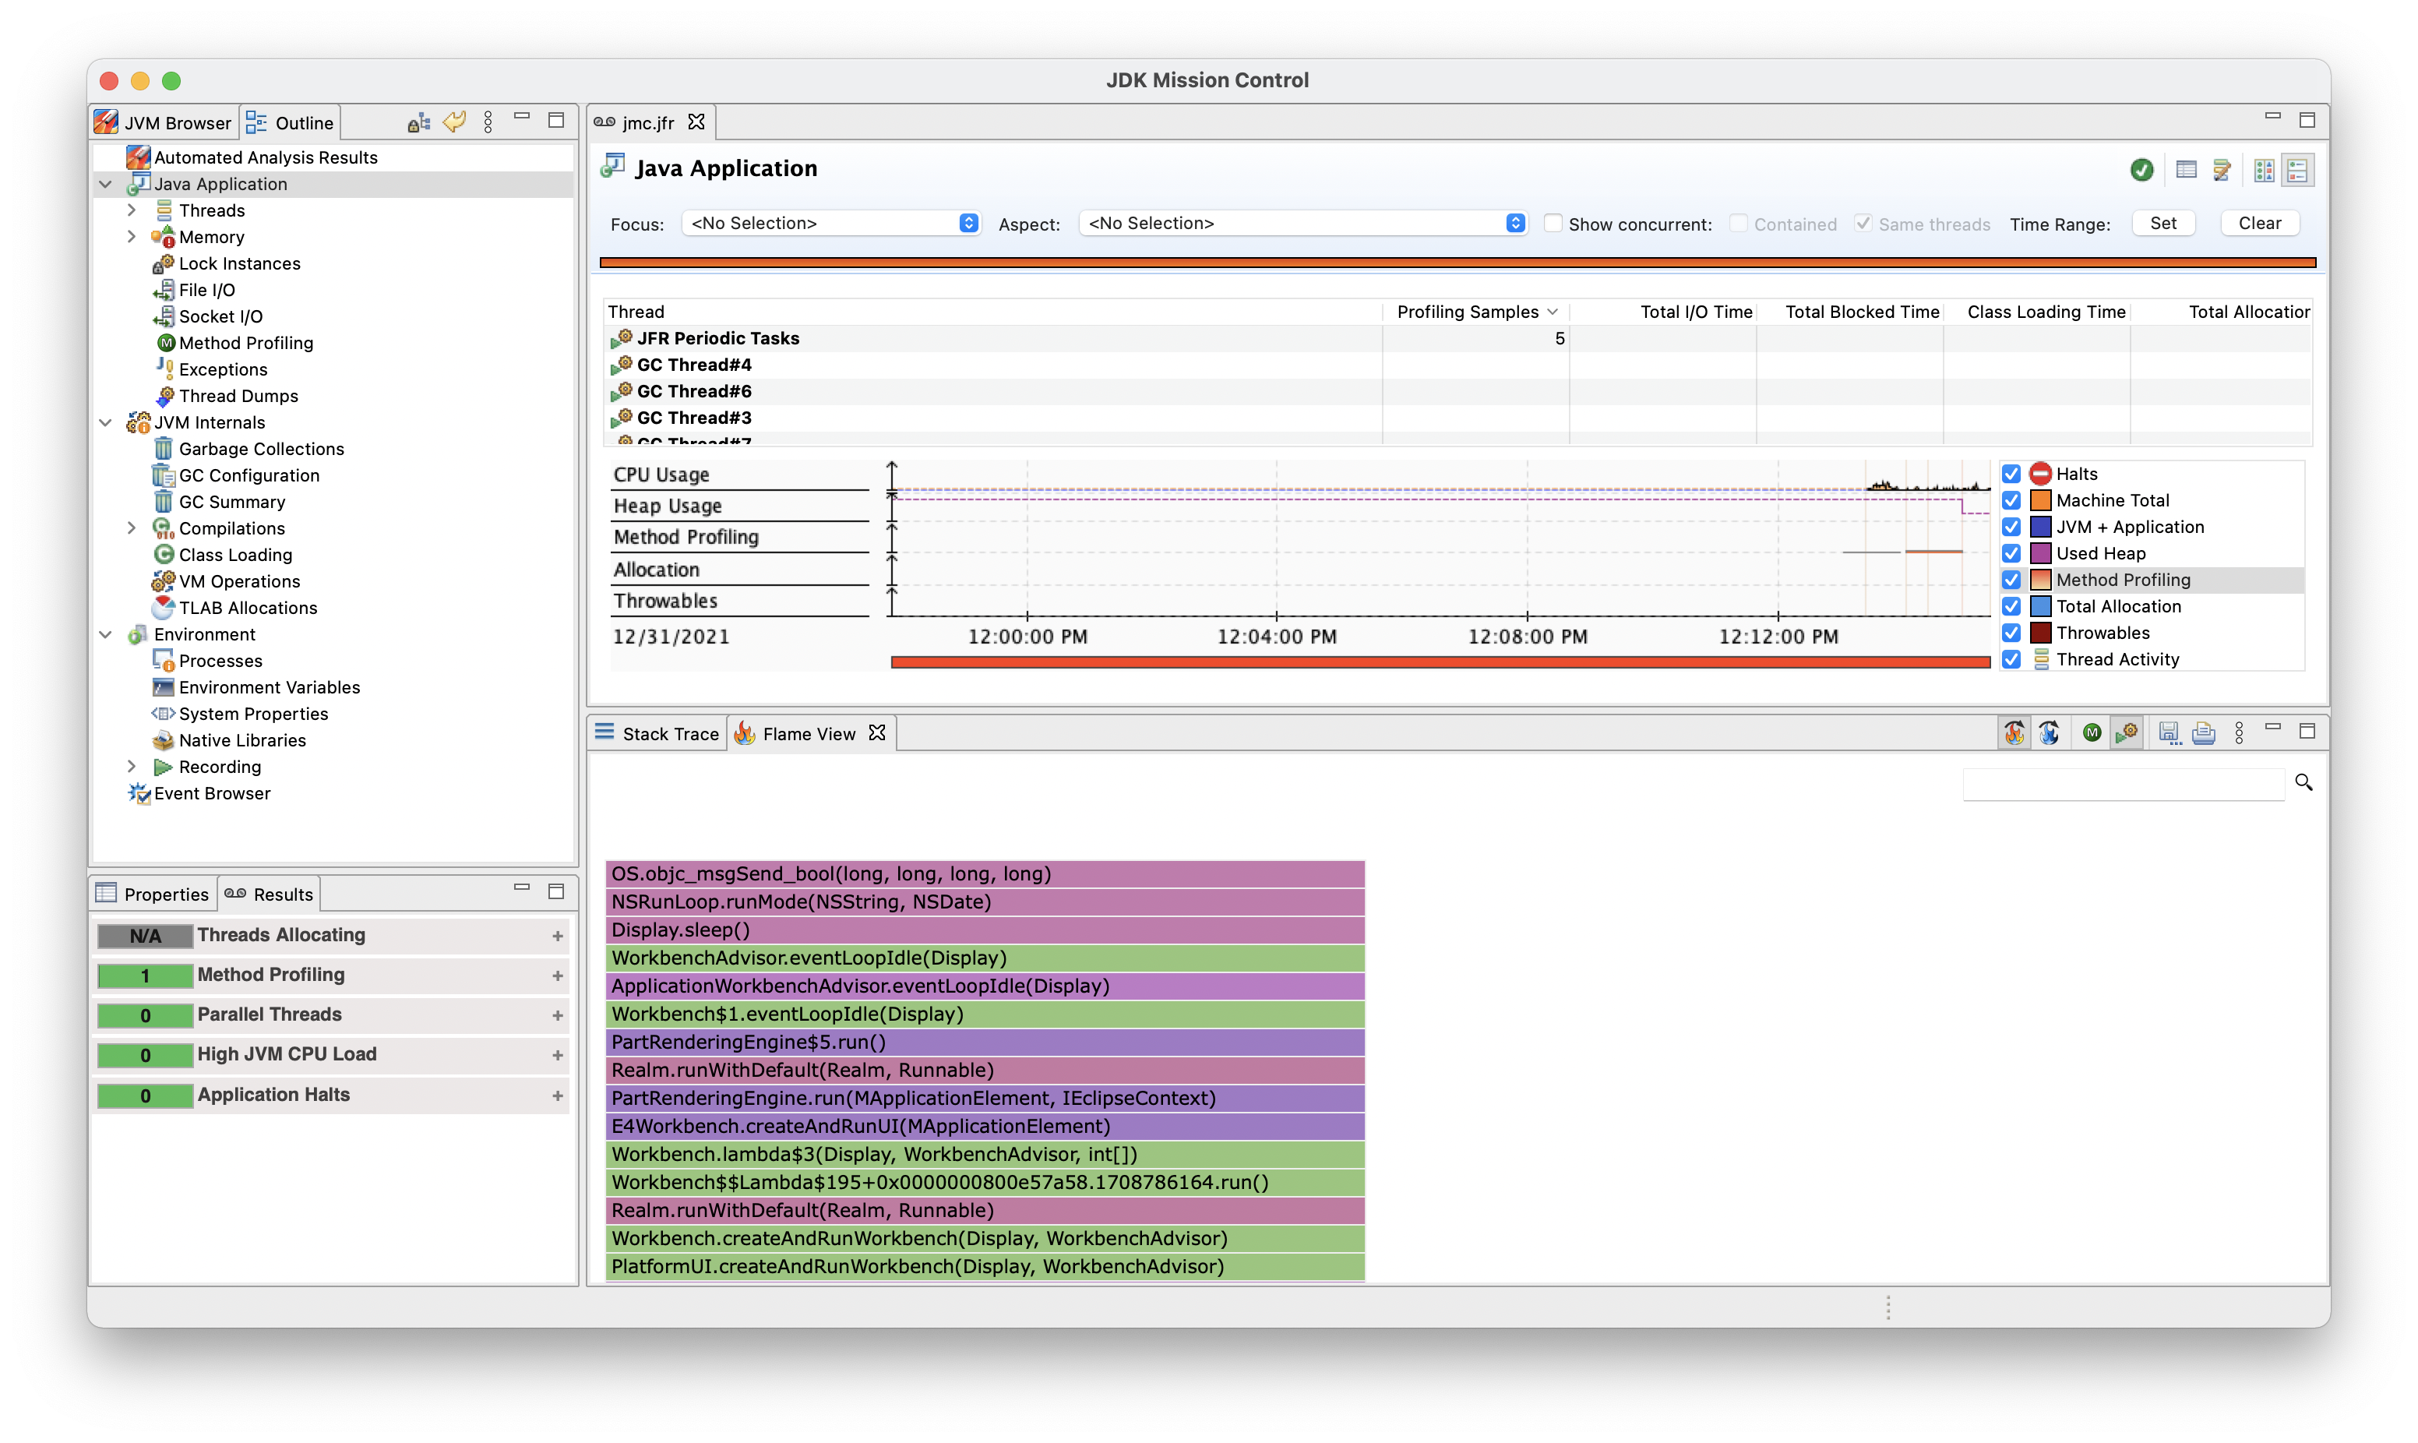Open Lock Instances page
This screenshot has height=1443, width=2418.
click(x=239, y=263)
